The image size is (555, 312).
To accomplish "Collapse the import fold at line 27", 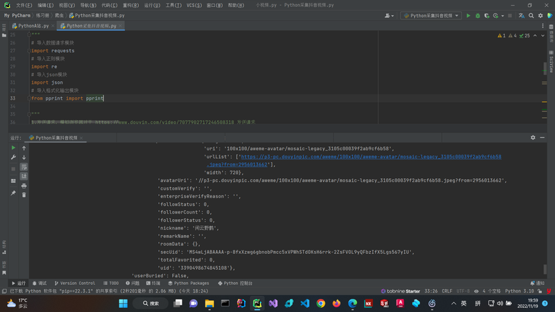I will pos(29,51).
